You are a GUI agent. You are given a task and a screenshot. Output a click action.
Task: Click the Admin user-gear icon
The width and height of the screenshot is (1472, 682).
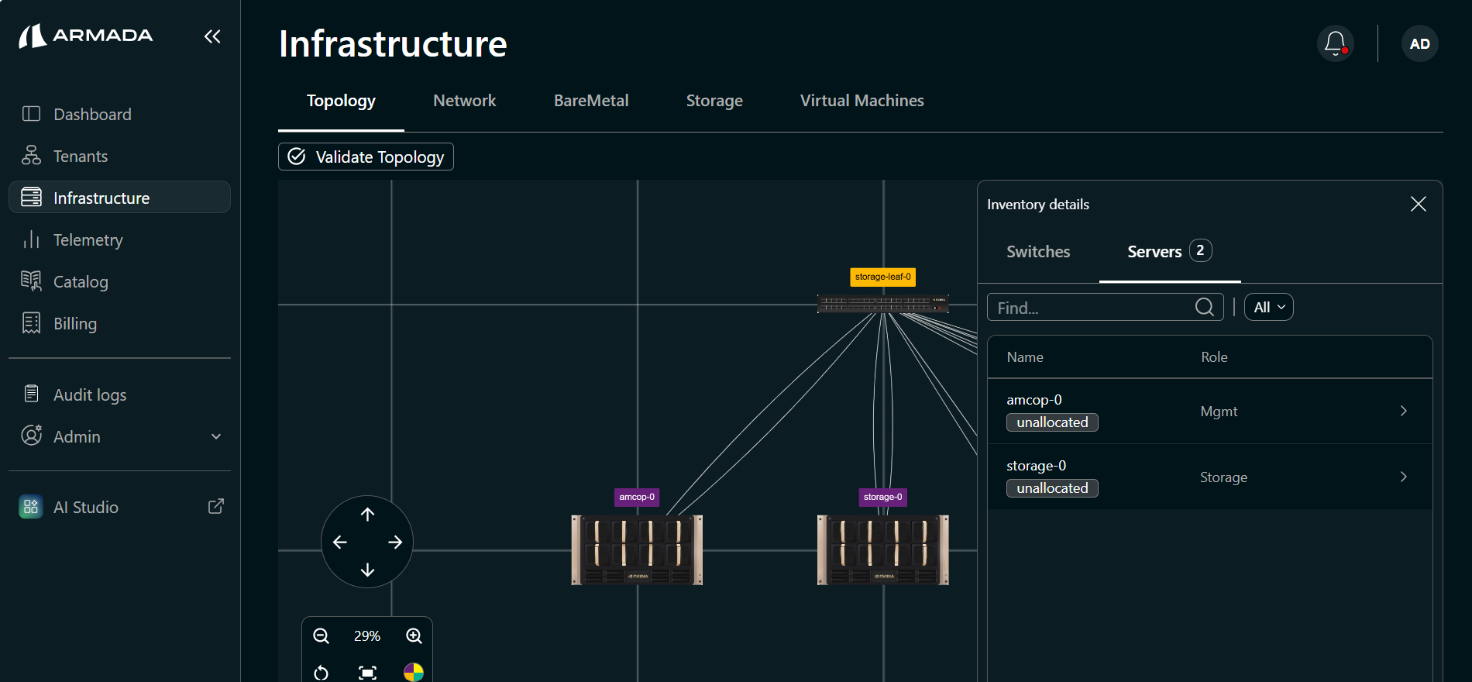point(31,435)
